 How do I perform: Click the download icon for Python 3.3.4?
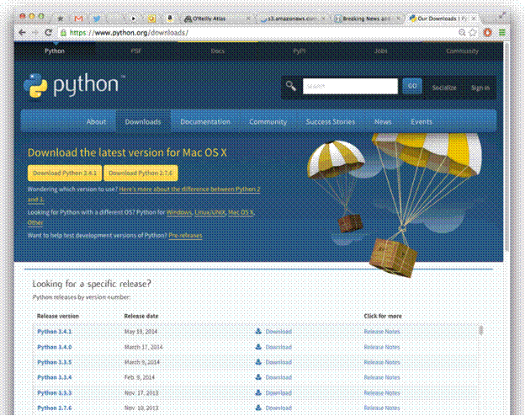point(258,377)
